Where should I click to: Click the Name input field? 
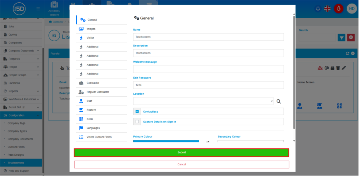(x=208, y=37)
